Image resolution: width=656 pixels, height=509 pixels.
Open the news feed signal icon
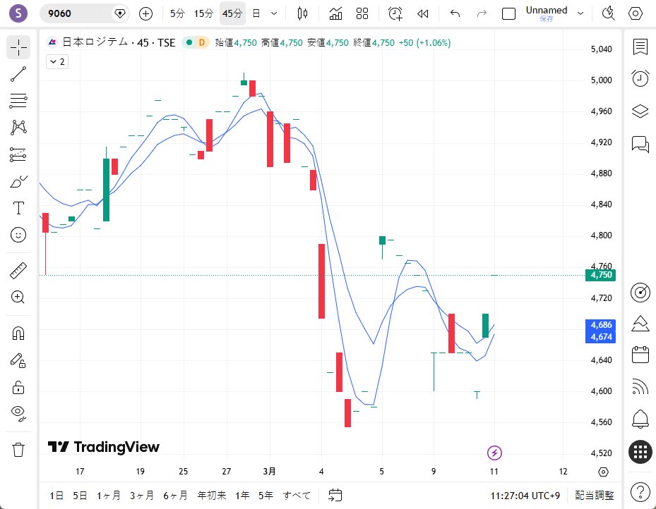click(x=640, y=386)
